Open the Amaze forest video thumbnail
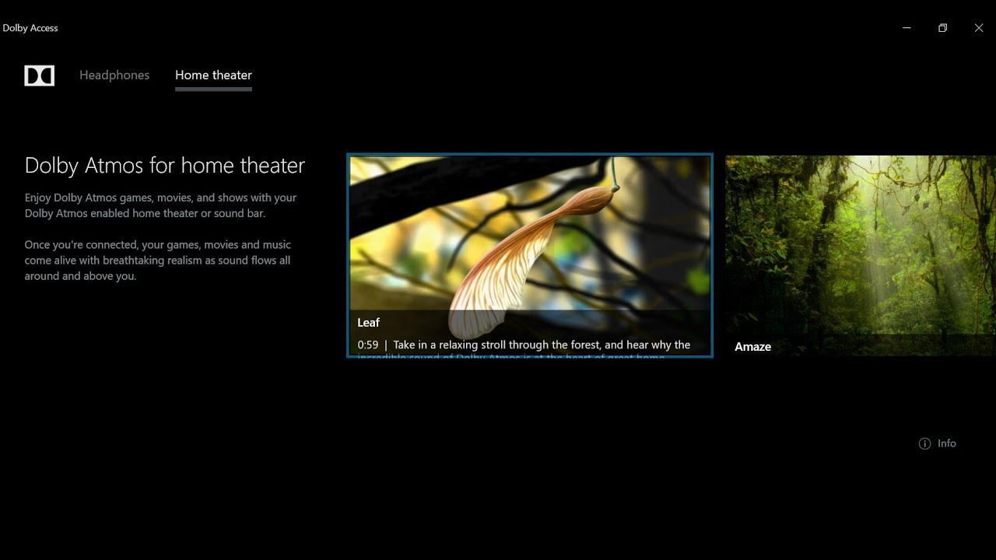 click(861, 256)
